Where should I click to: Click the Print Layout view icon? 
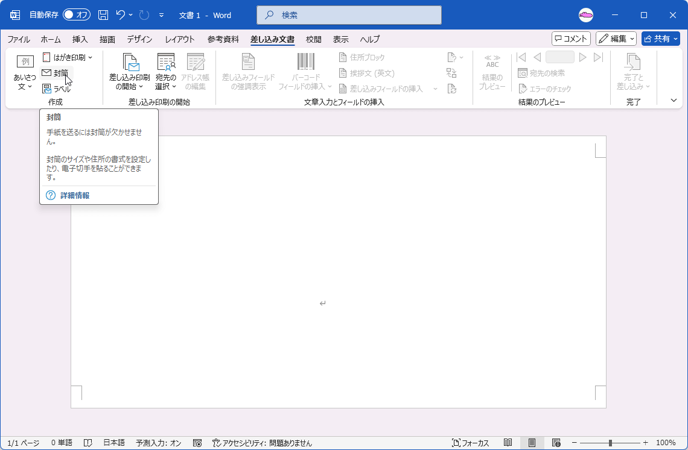(x=532, y=442)
